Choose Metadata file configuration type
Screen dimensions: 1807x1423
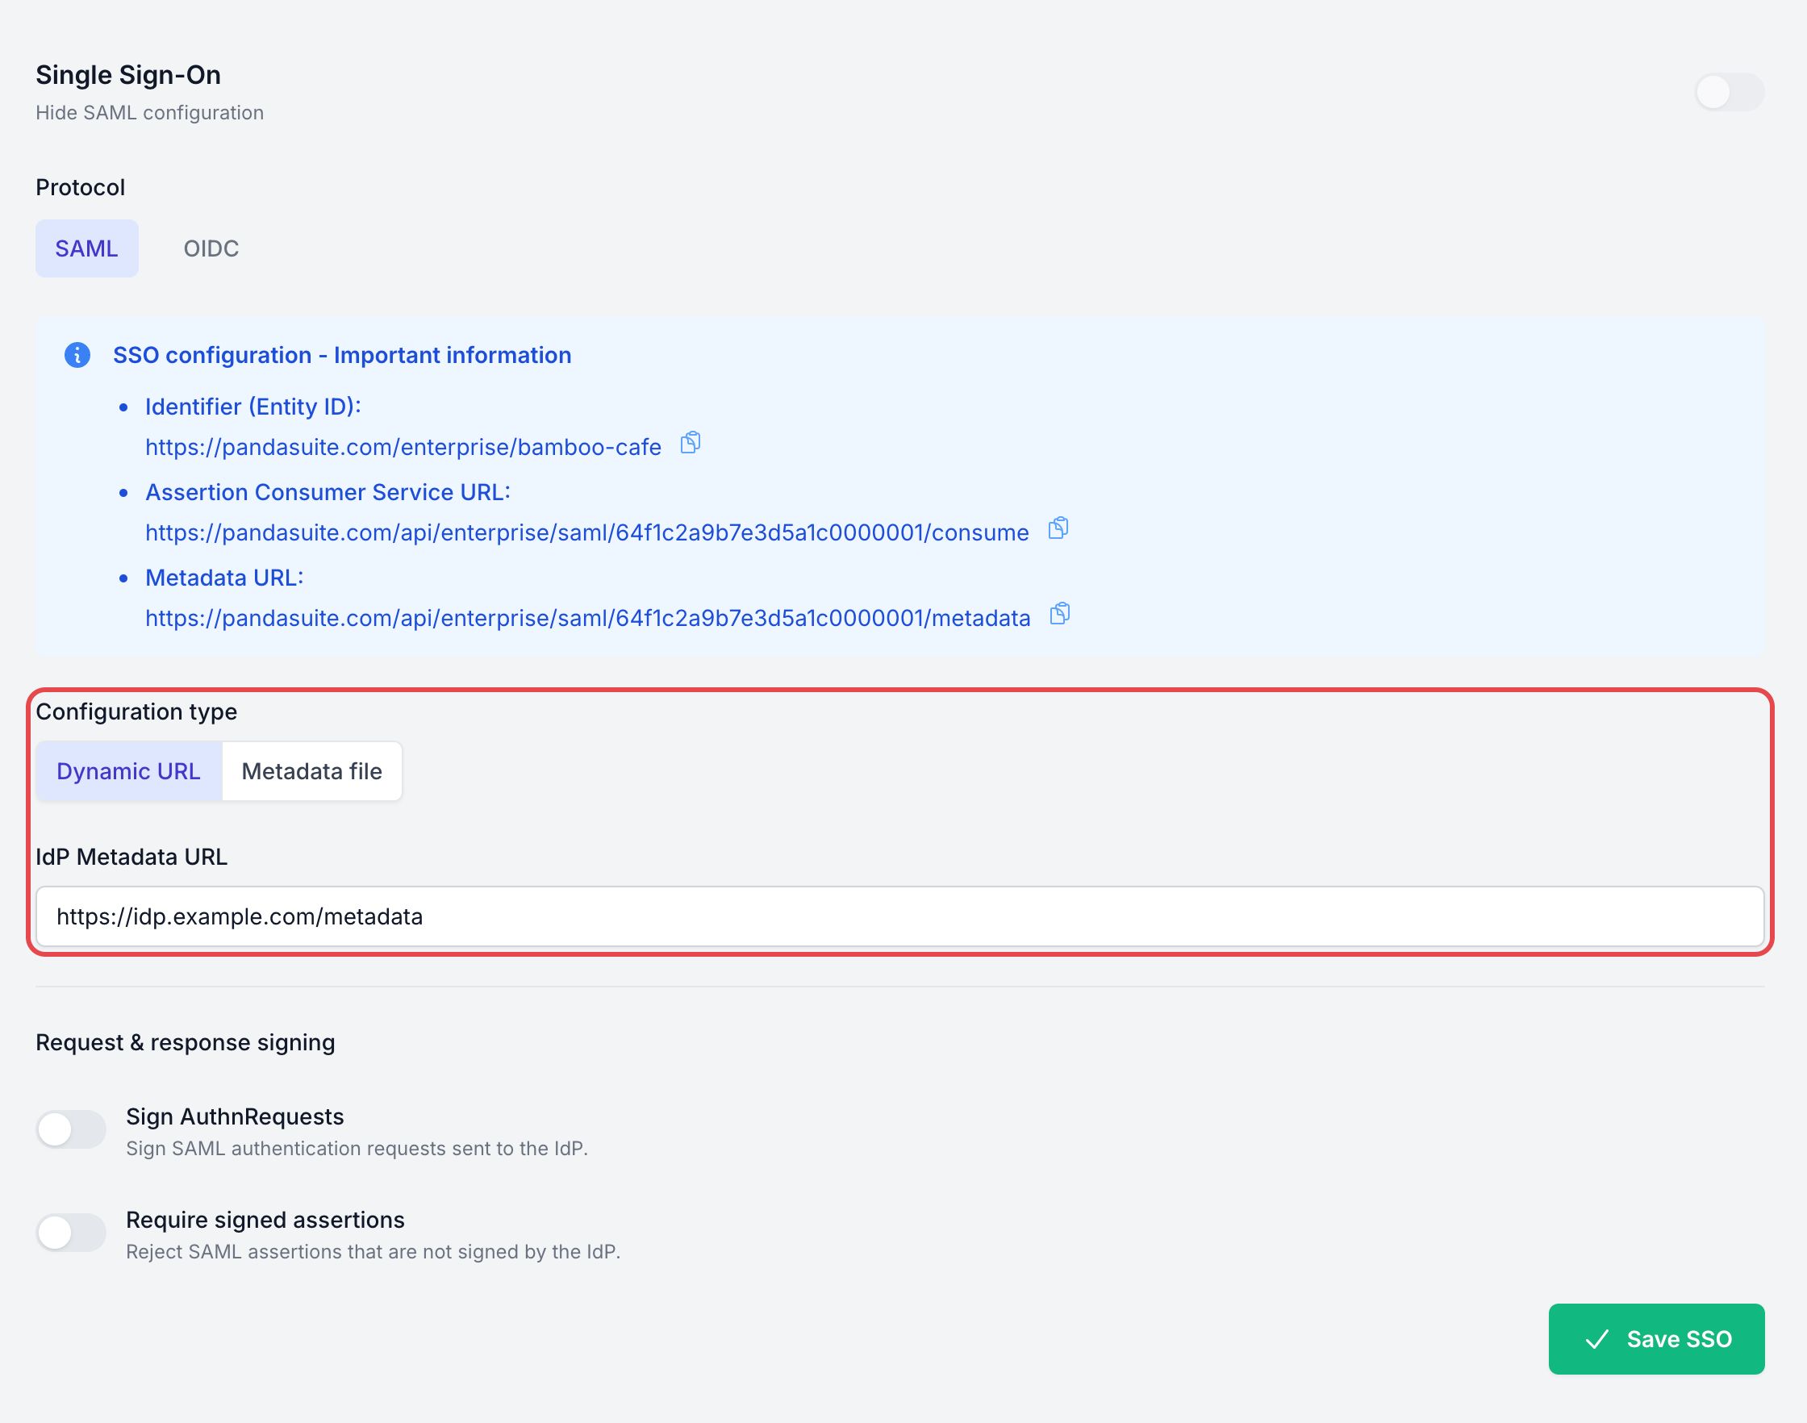click(311, 771)
